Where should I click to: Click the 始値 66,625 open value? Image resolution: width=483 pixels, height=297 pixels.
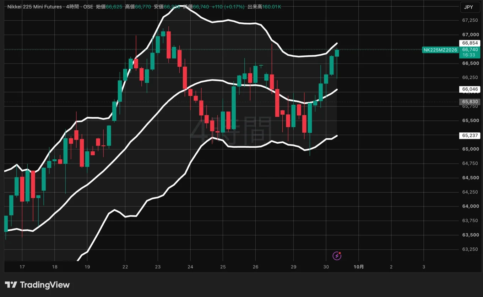coord(109,7)
